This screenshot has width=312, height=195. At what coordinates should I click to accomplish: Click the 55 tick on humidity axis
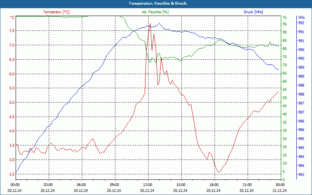click(x=285, y=90)
